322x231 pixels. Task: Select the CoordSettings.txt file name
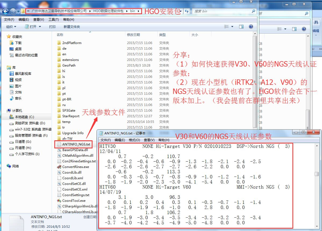click(x=76, y=195)
